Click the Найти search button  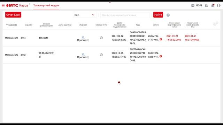(158, 15)
